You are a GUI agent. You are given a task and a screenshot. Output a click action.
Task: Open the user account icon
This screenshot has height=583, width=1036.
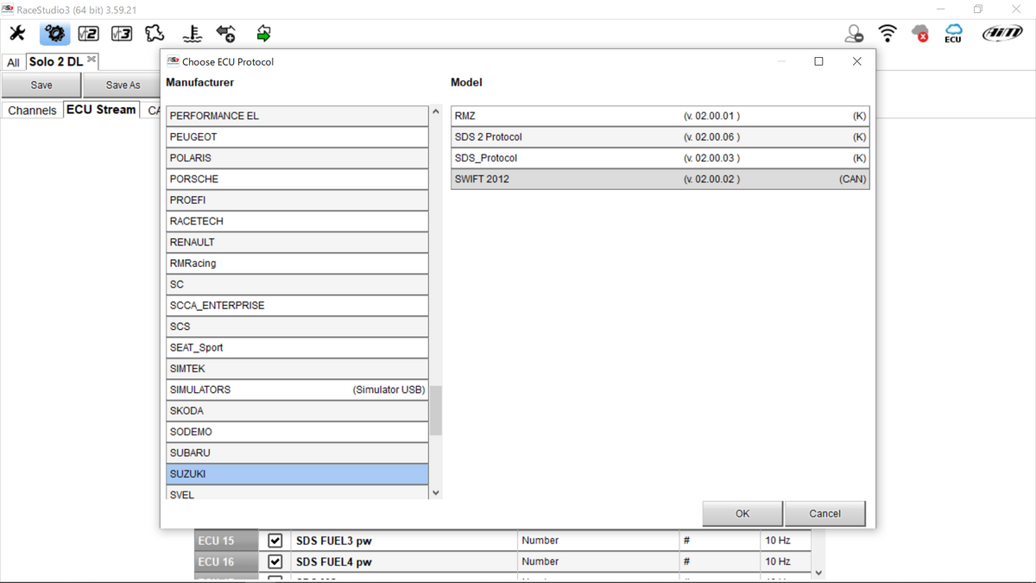coord(854,34)
